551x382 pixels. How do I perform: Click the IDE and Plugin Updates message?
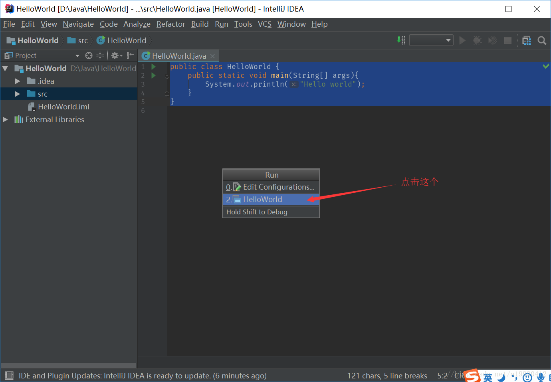(143, 376)
